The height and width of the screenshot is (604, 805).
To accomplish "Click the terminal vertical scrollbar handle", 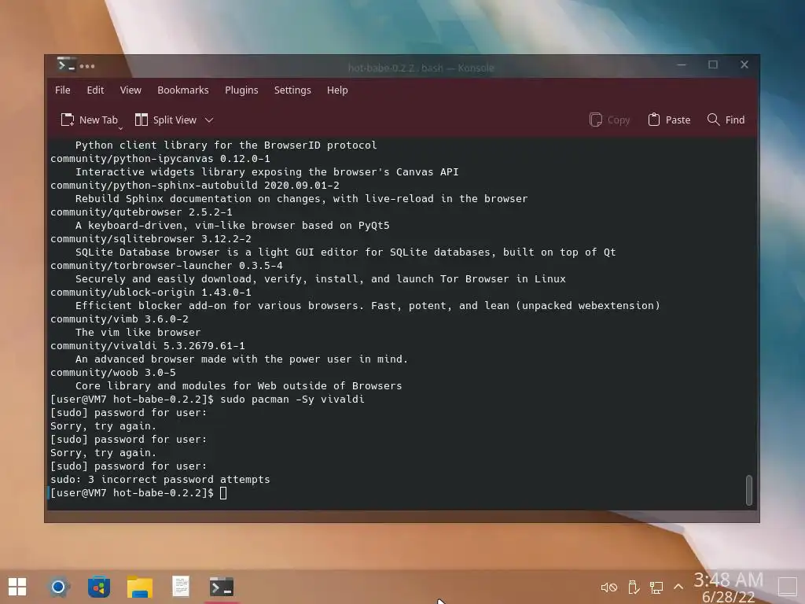I will (749, 490).
